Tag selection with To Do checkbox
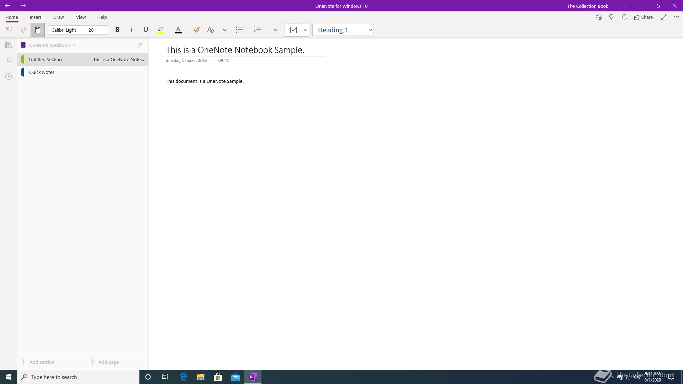The image size is (683, 384). (293, 30)
